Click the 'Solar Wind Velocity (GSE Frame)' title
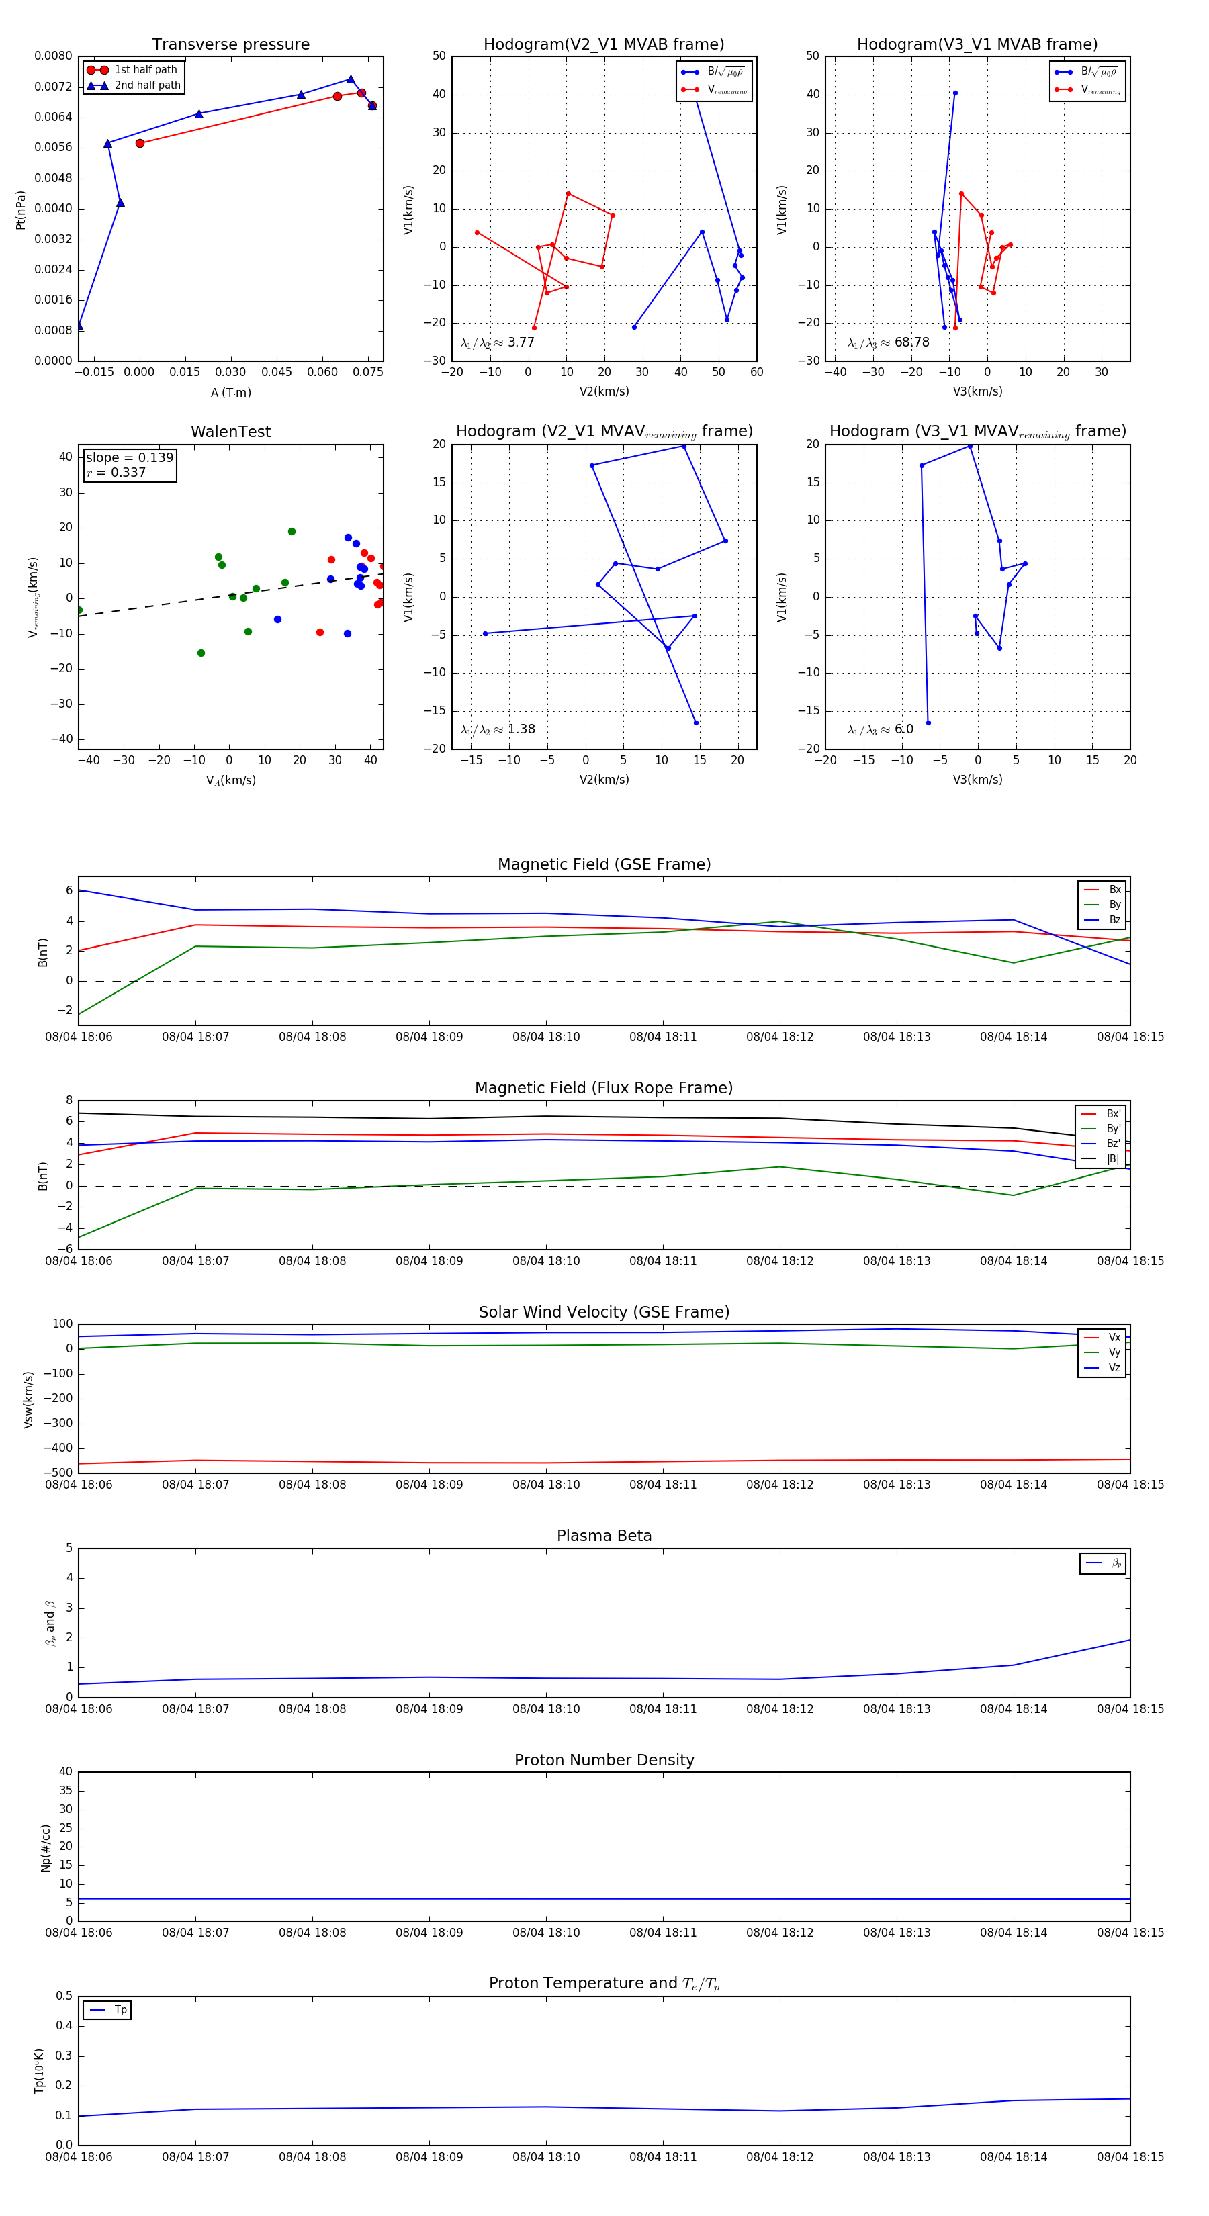Image resolution: width=1209 pixels, height=2216 pixels. [604, 1312]
